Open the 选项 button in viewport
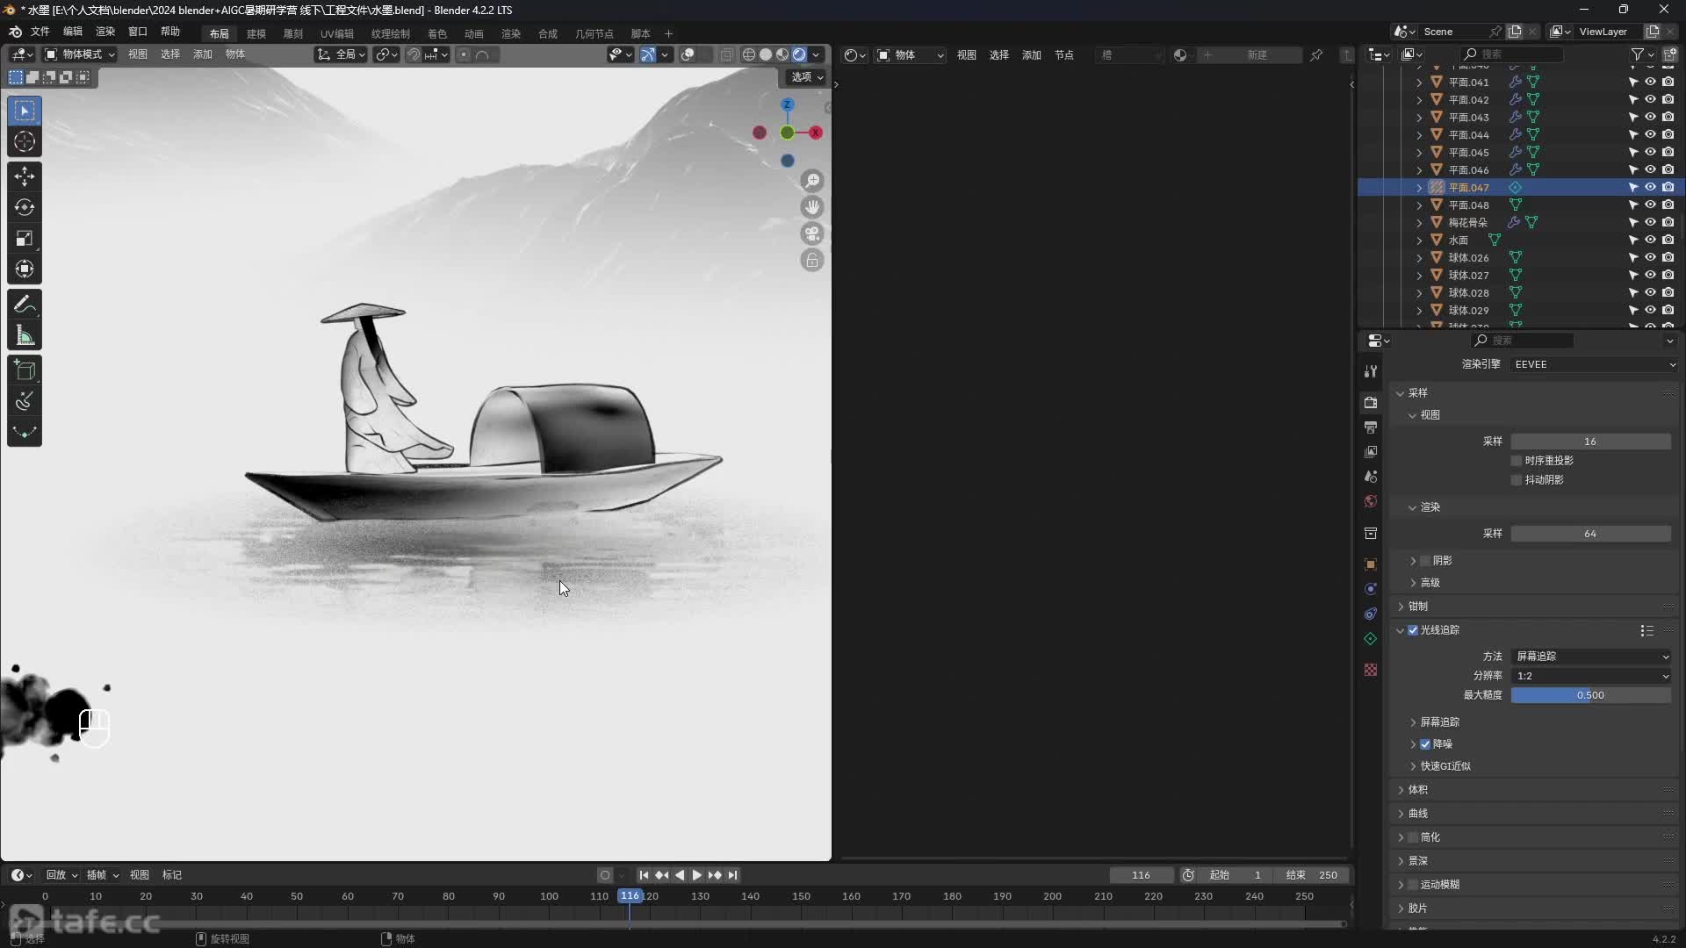Viewport: 1686px width, 948px height. 806,77
